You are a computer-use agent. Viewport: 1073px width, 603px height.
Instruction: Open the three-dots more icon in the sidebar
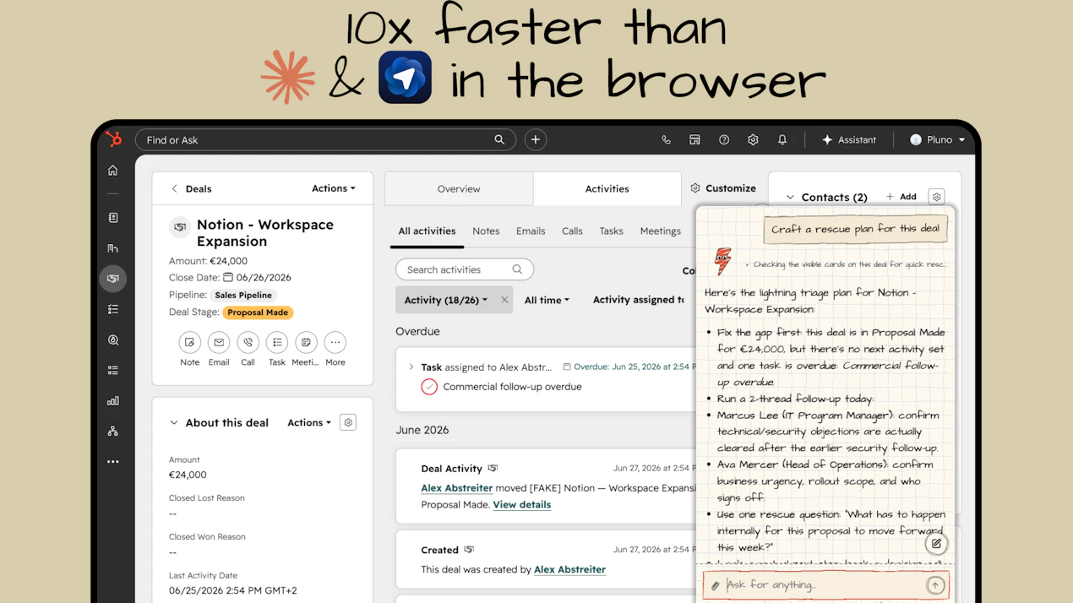tap(113, 462)
